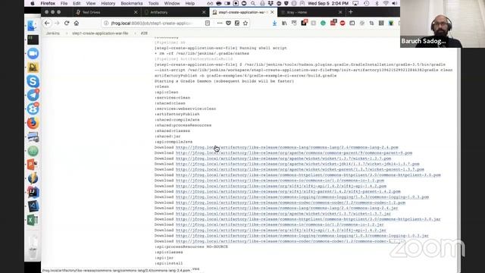Bookmark this page with the star icon
Screen dimensions: 485x273
[x=246, y=24]
